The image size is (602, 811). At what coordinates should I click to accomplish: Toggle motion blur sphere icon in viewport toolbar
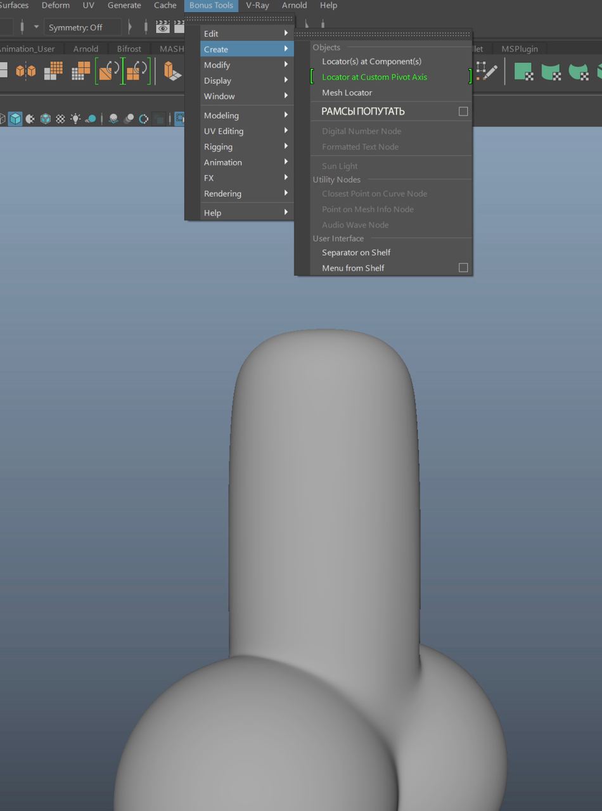pyautogui.click(x=129, y=118)
